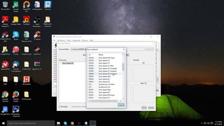The width and height of the screenshot is (224, 126).
Task: Select Sony Xperia C3 device row
Action: tap(105, 61)
